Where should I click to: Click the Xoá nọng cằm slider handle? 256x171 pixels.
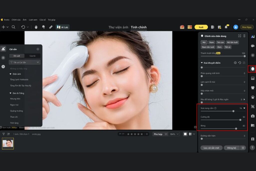[x=233, y=111]
